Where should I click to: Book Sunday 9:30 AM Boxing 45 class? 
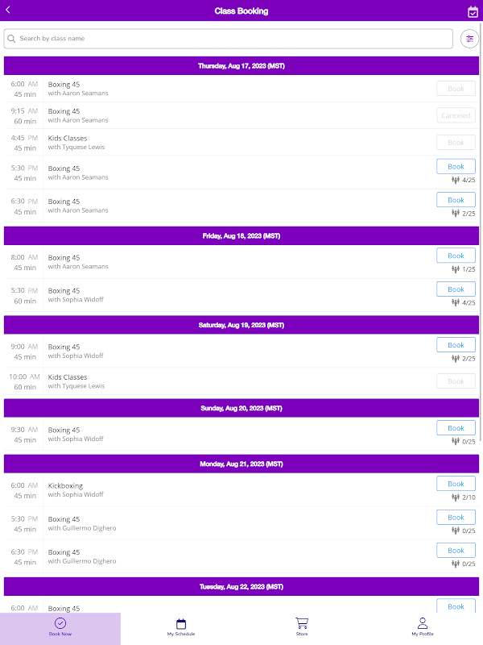(x=456, y=428)
